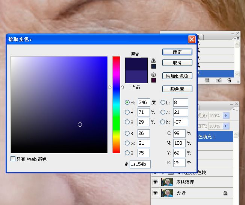Click the H field showing 246

[x=144, y=102]
